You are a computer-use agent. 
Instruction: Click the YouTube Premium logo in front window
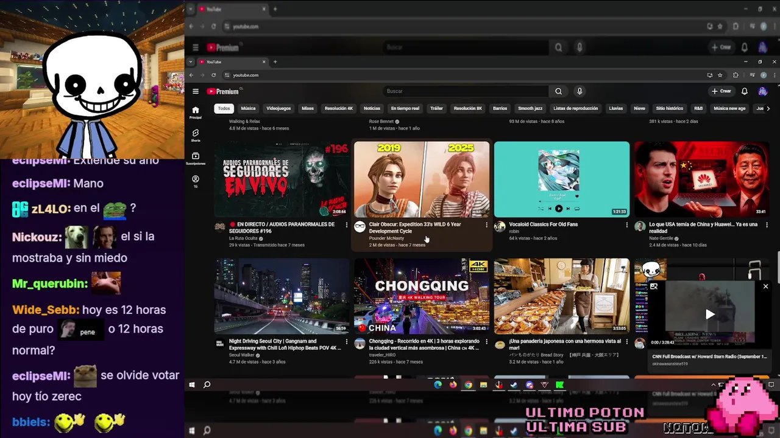point(224,91)
